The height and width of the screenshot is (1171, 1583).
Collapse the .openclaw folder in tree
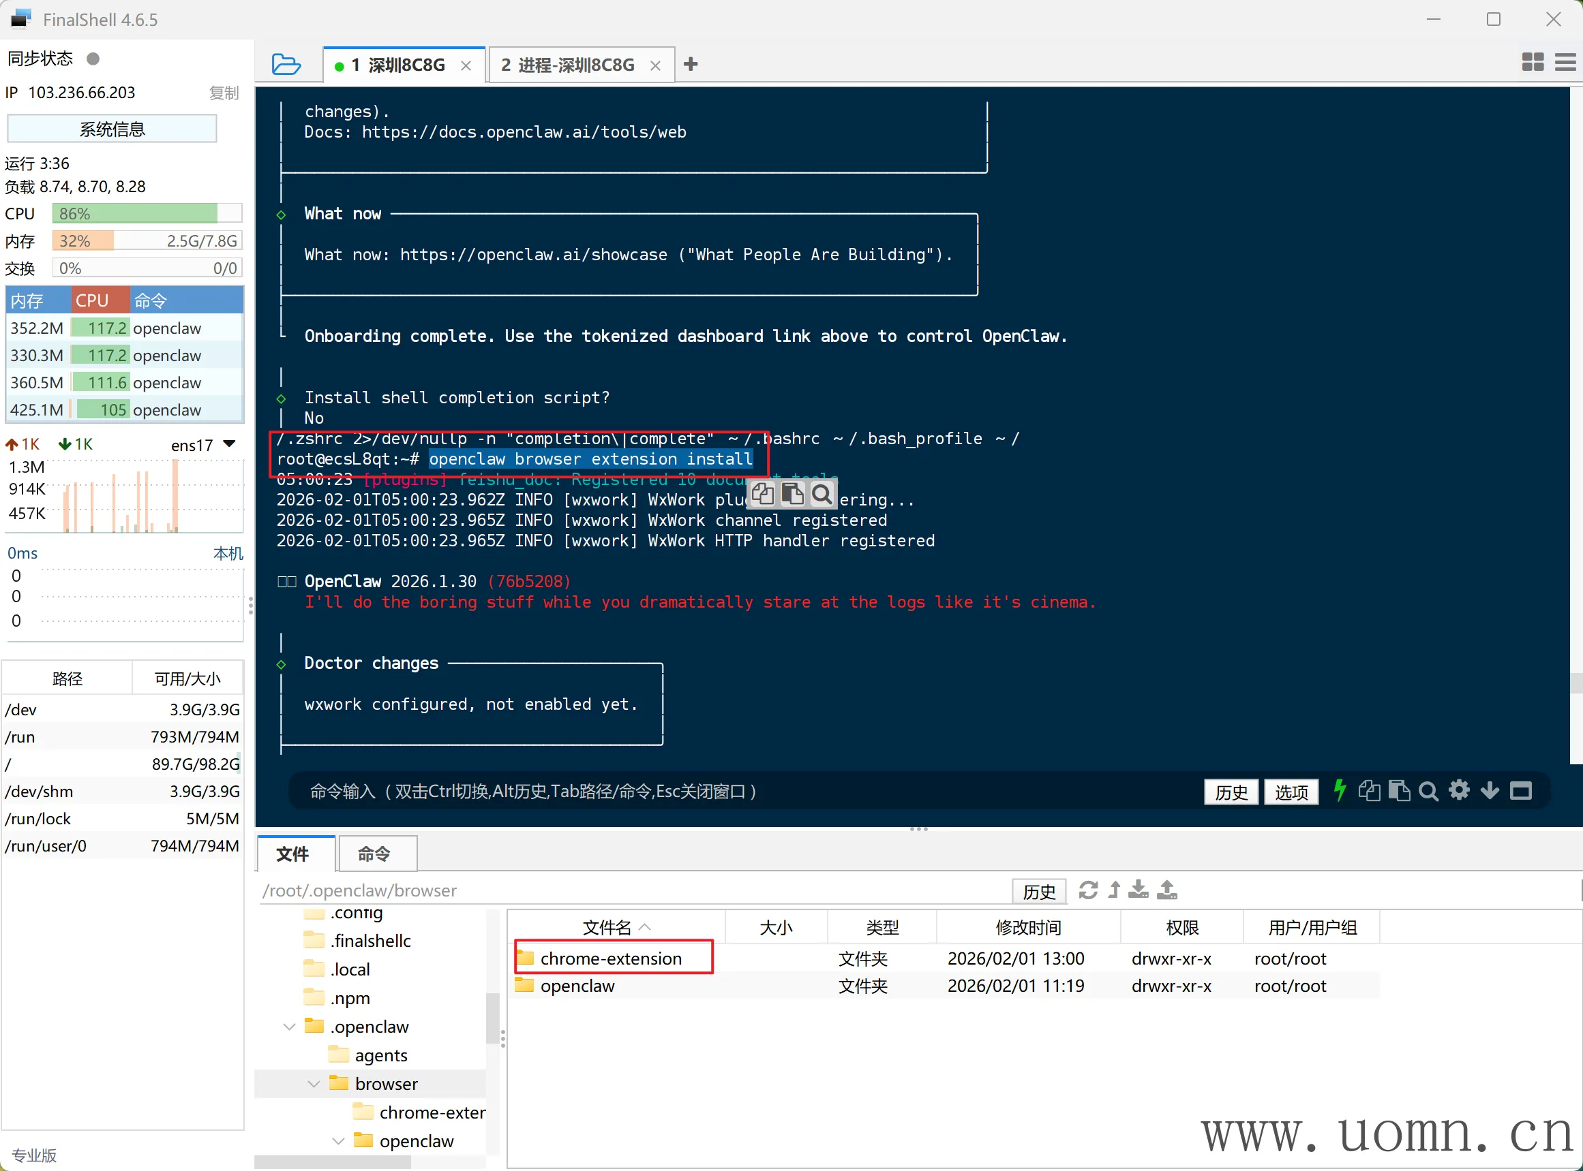point(289,1027)
